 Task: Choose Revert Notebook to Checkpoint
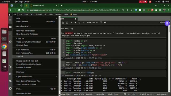point(36,64)
